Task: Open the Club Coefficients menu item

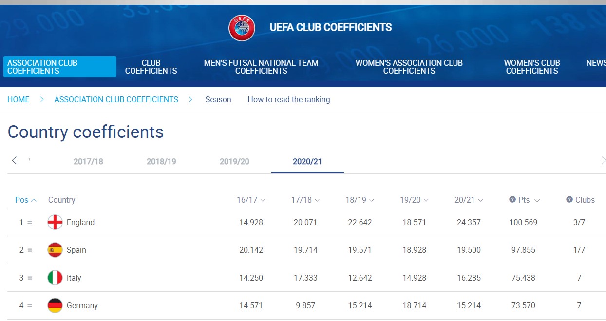Action: coord(151,67)
